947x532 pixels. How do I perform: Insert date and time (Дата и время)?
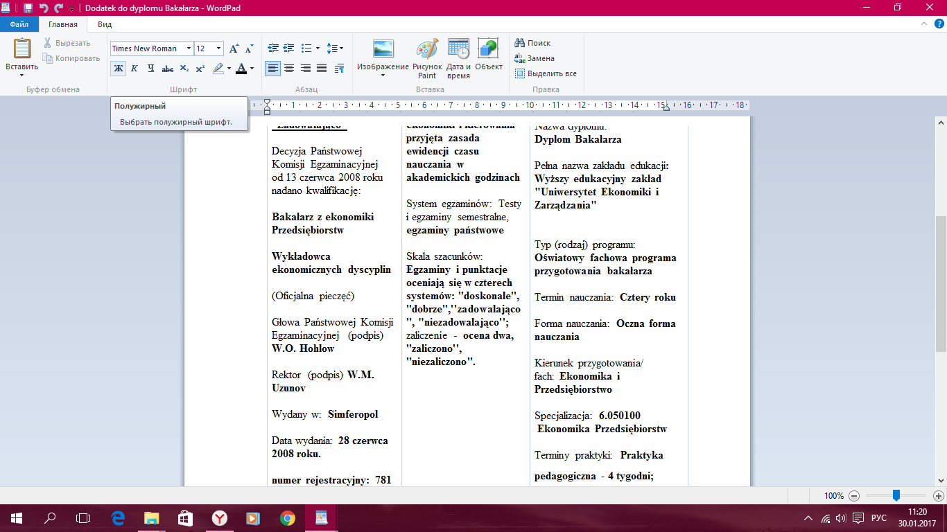coord(458,58)
